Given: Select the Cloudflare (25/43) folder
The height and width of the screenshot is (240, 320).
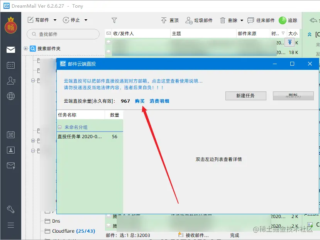Looking at the screenshot, I should (70, 231).
